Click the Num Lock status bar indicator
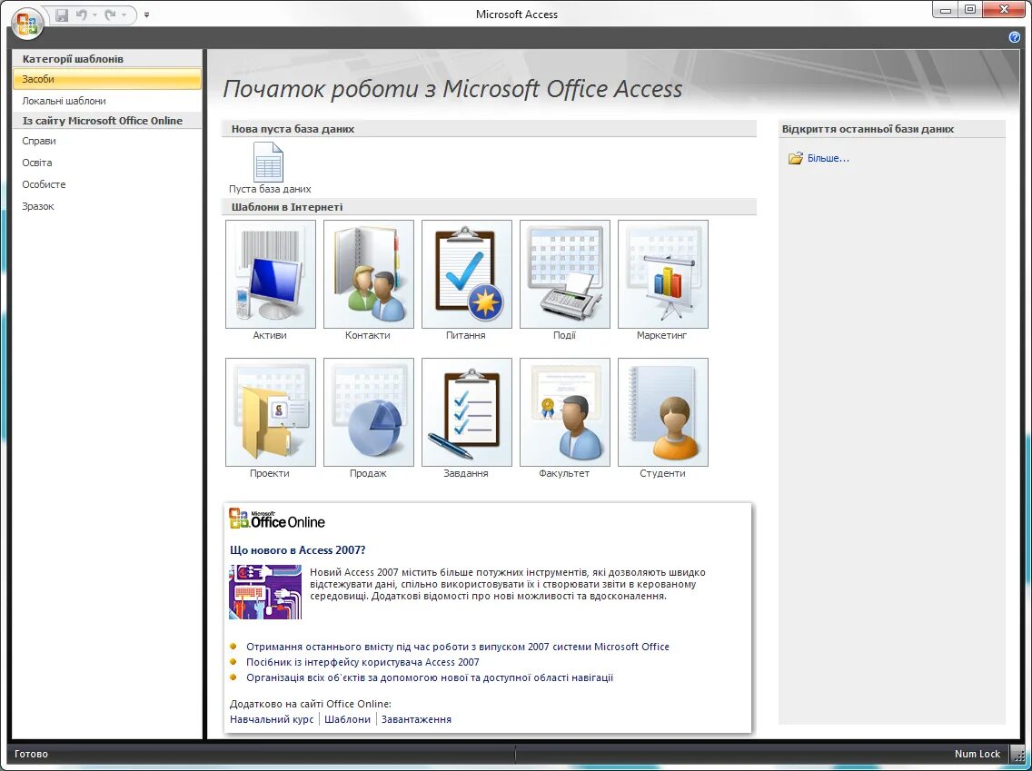1032x771 pixels. [977, 754]
